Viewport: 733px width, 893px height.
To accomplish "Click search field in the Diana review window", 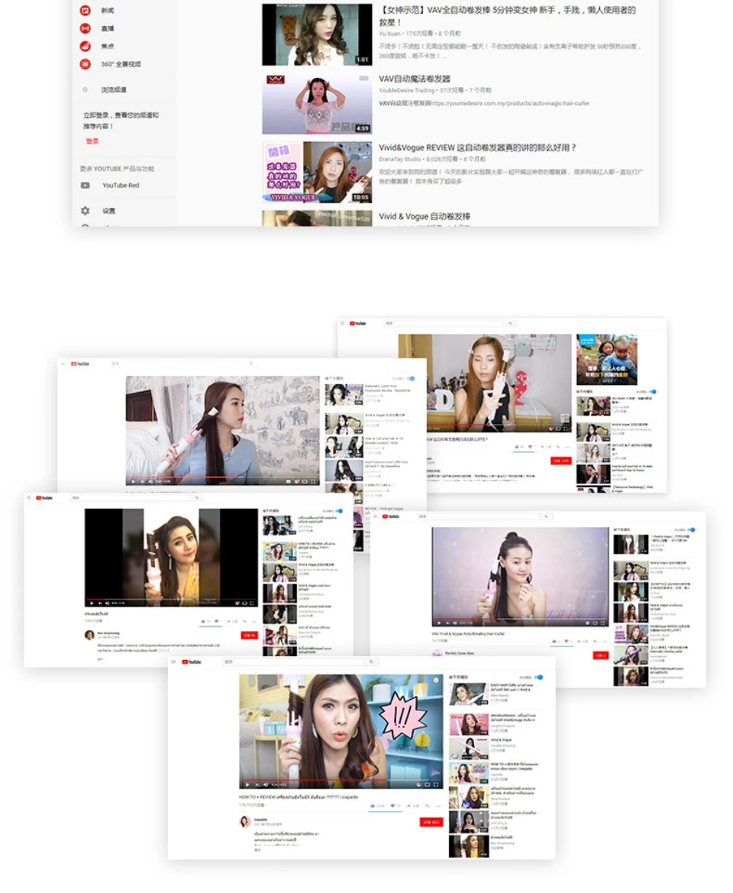I will [444, 323].
